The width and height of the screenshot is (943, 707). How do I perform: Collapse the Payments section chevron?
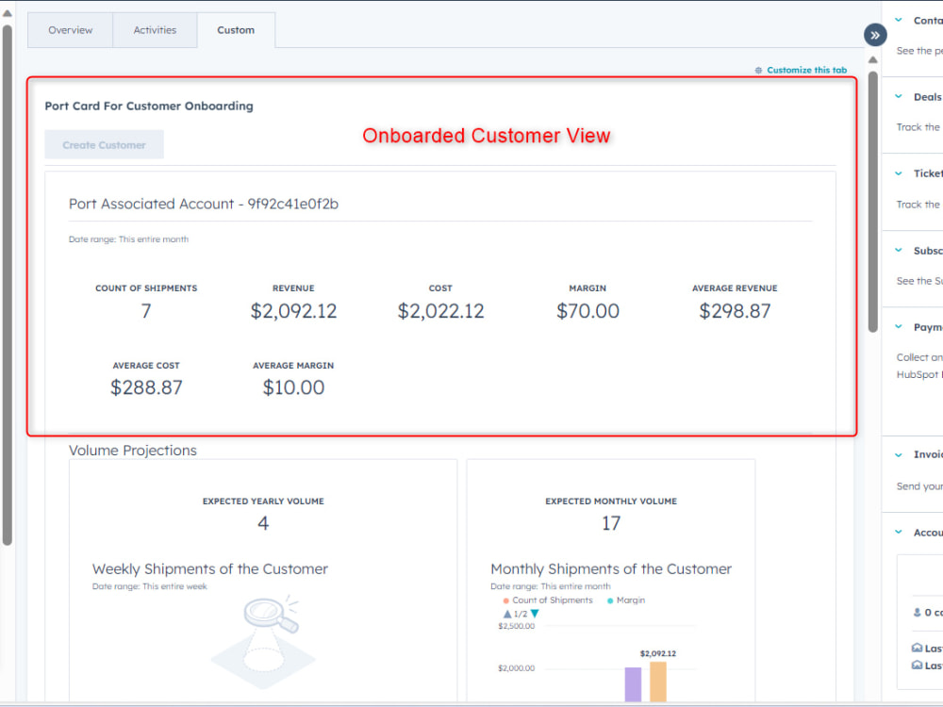pyautogui.click(x=897, y=326)
